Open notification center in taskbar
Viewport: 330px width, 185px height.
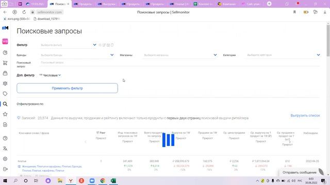323,180
